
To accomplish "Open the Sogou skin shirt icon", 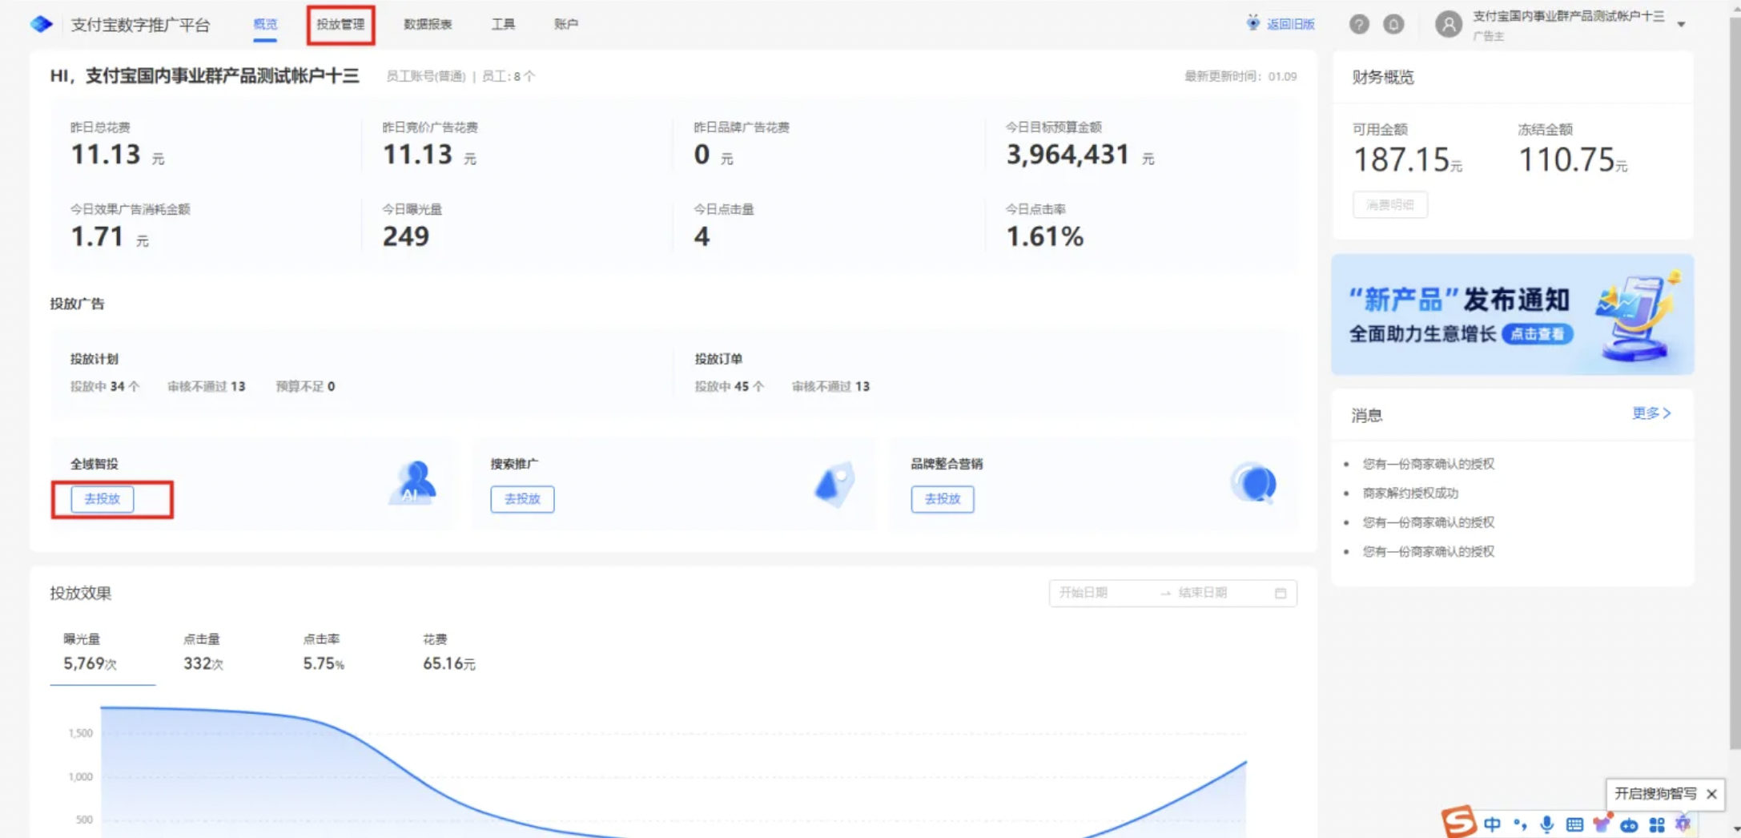I will pos(1602,823).
